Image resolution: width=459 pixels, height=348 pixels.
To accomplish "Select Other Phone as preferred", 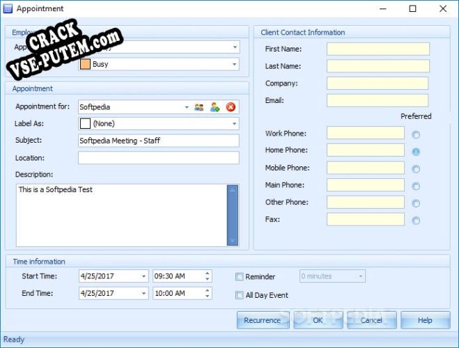I will click(x=416, y=203).
